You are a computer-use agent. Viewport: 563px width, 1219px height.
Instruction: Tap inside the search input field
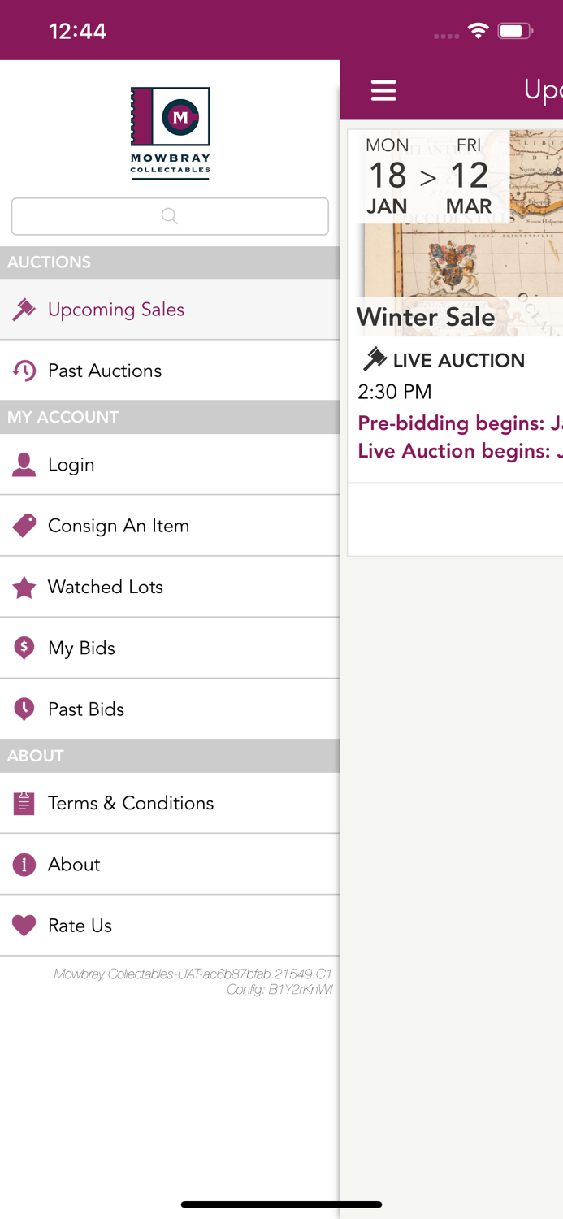170,216
